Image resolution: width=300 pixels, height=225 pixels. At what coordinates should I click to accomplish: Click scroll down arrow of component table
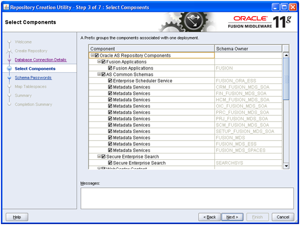[286, 166]
